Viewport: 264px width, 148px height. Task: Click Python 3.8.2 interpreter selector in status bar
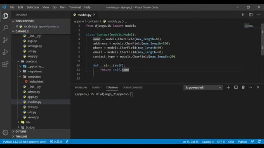point(25,142)
